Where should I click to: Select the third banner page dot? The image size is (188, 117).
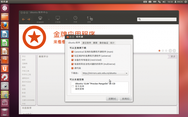(x=166, y=51)
